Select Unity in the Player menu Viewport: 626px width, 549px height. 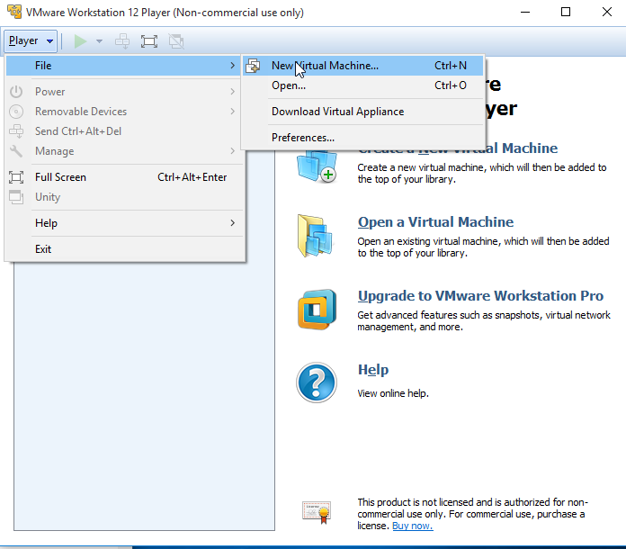click(123, 197)
